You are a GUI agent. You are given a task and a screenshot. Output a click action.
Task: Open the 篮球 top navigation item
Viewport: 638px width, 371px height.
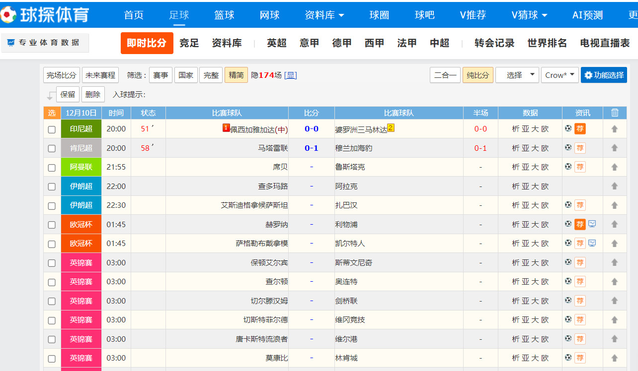click(x=224, y=15)
